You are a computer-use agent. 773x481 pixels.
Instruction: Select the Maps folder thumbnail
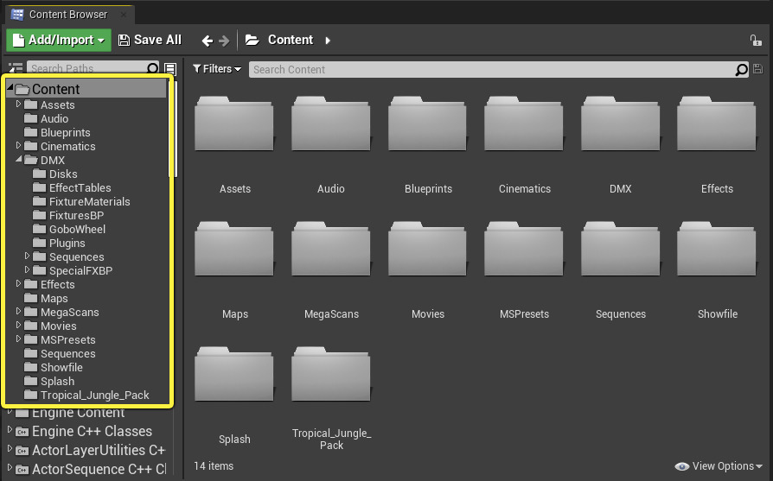click(234, 249)
